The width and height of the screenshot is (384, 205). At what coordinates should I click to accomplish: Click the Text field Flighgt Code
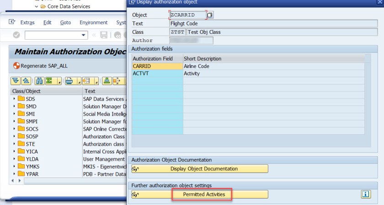tap(273, 23)
